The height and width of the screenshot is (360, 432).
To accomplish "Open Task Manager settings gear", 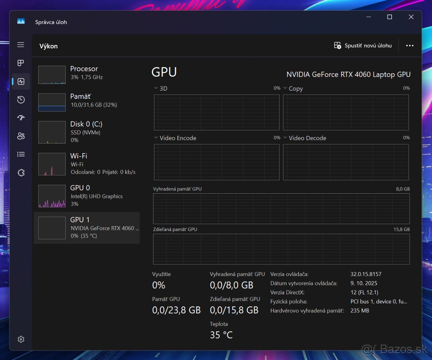I will [21, 339].
